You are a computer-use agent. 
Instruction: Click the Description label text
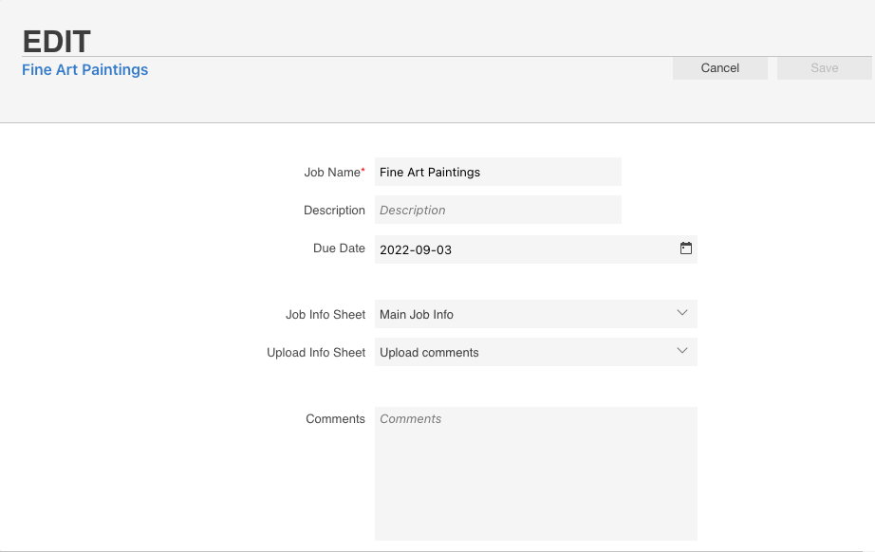click(x=334, y=211)
